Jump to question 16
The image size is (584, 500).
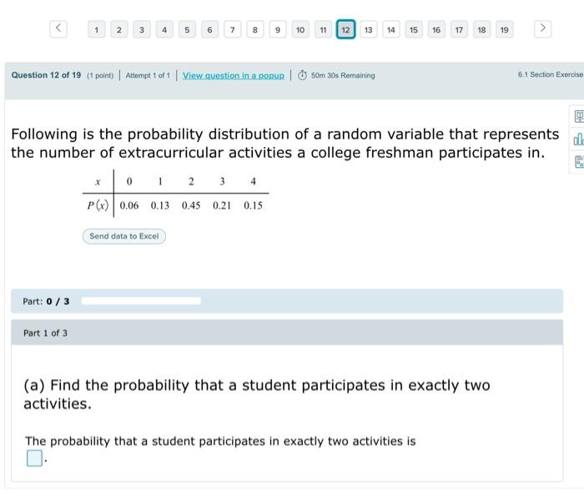[436, 30]
